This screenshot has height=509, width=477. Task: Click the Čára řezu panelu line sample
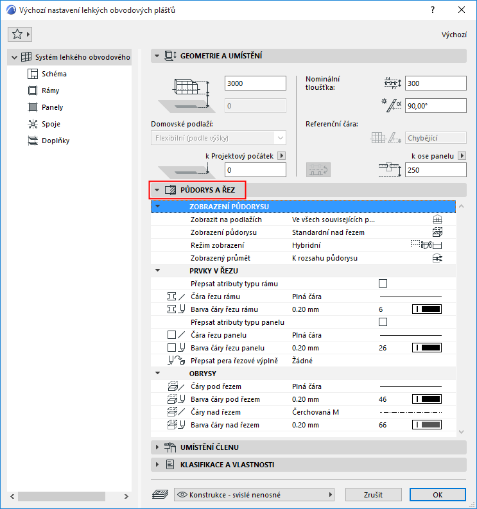pyautogui.click(x=411, y=335)
